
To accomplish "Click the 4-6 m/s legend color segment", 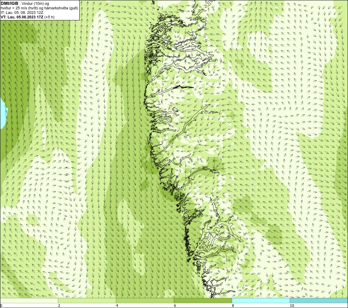I will (145, 300).
